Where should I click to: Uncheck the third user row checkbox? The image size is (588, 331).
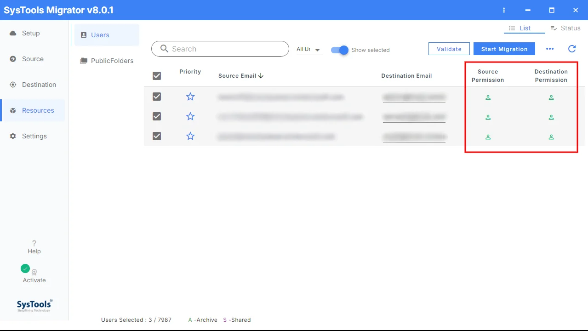coord(157,136)
